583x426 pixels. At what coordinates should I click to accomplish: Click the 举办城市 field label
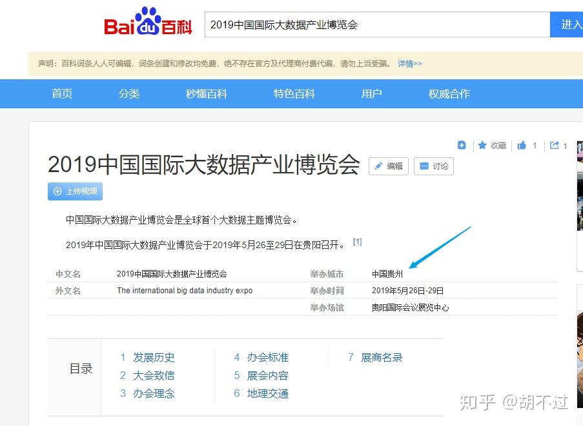click(x=327, y=274)
